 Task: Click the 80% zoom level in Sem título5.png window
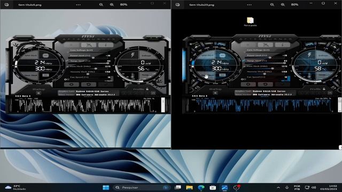click(123, 5)
